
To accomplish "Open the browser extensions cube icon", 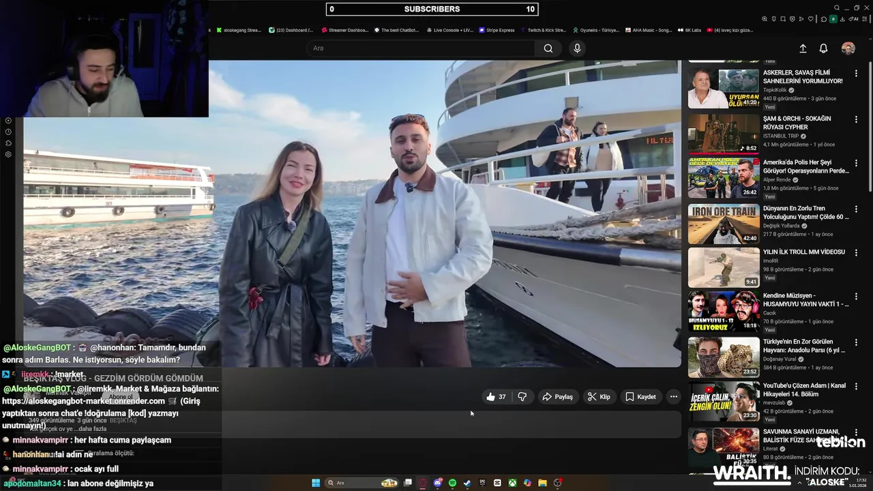I will (x=824, y=19).
